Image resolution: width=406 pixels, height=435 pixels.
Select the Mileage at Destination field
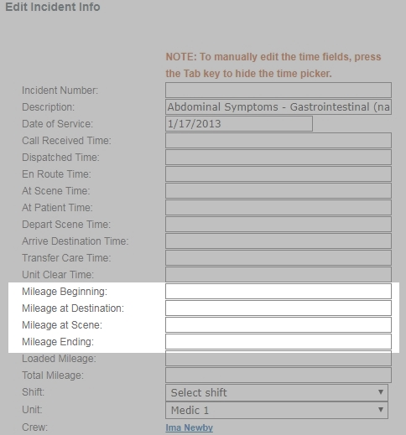(x=278, y=308)
